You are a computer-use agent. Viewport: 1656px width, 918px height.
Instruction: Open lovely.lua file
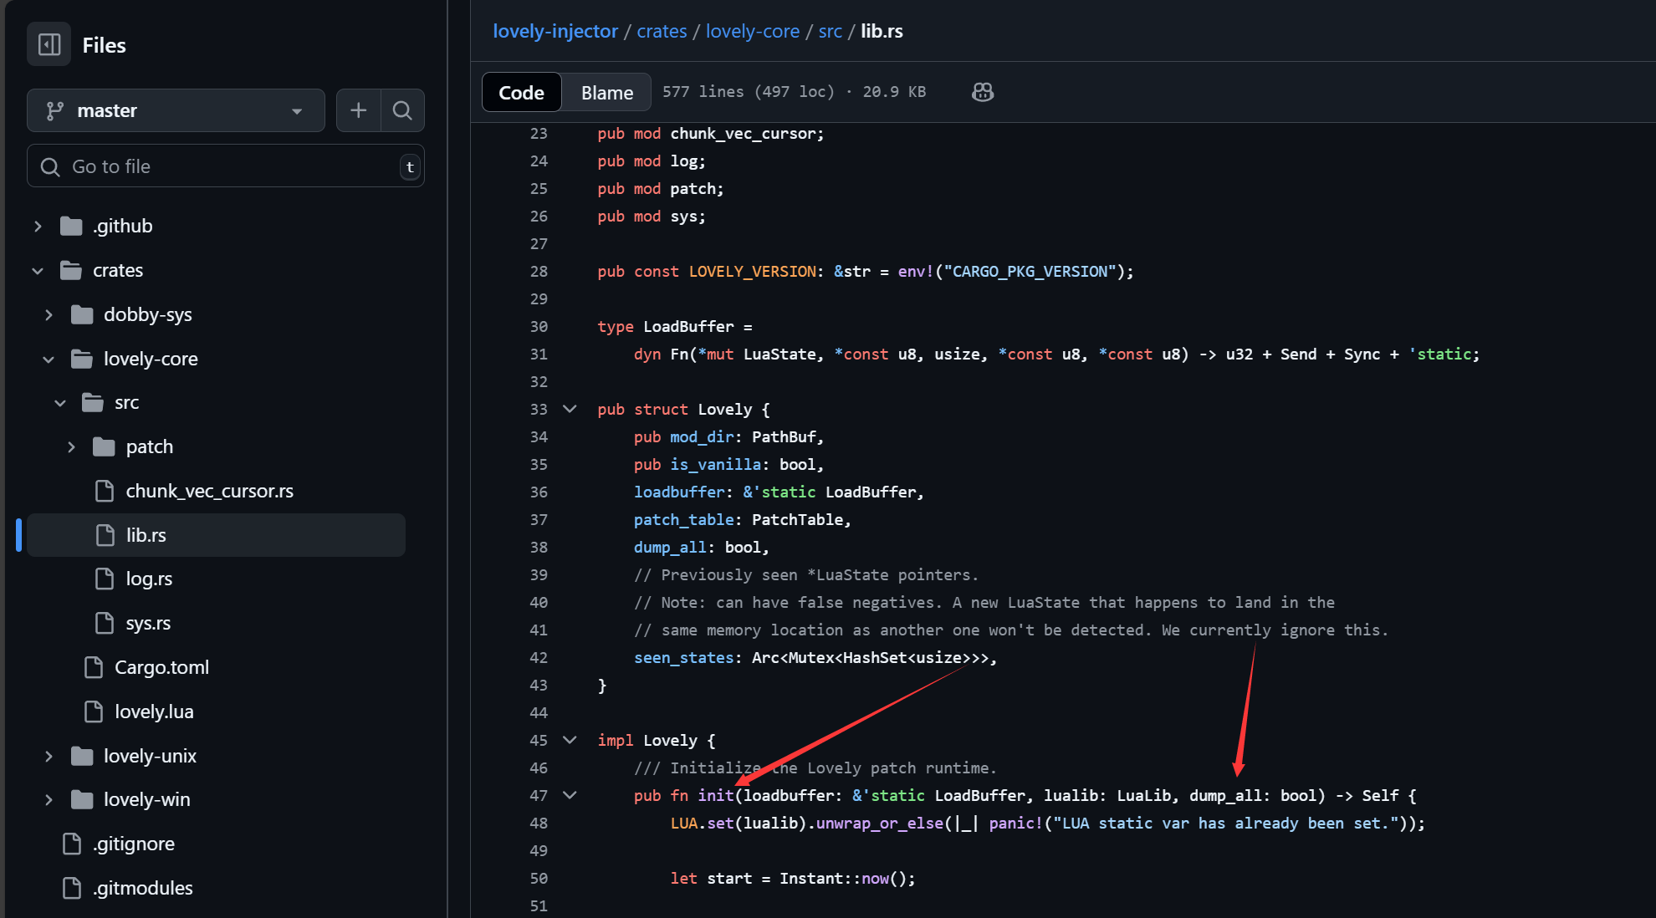click(154, 712)
